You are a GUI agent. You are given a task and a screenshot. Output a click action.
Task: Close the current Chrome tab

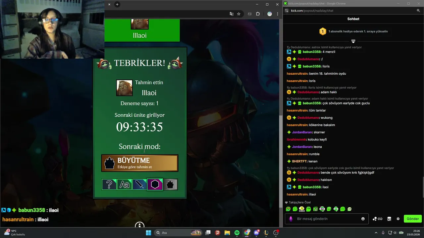click(109, 4)
